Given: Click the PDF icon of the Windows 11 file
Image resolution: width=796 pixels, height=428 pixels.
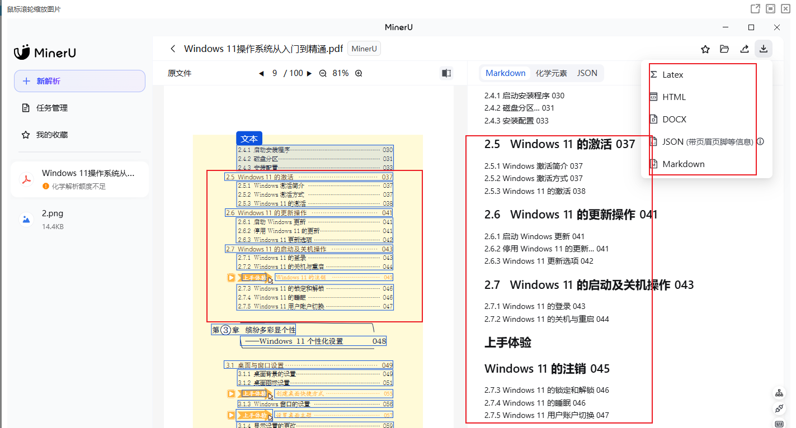Looking at the screenshot, I should (26, 179).
